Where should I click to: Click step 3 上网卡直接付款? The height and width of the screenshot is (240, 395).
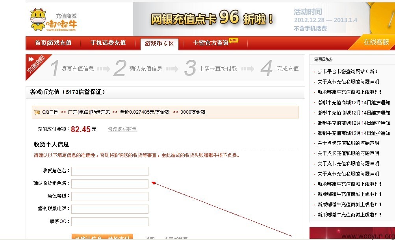(211, 68)
